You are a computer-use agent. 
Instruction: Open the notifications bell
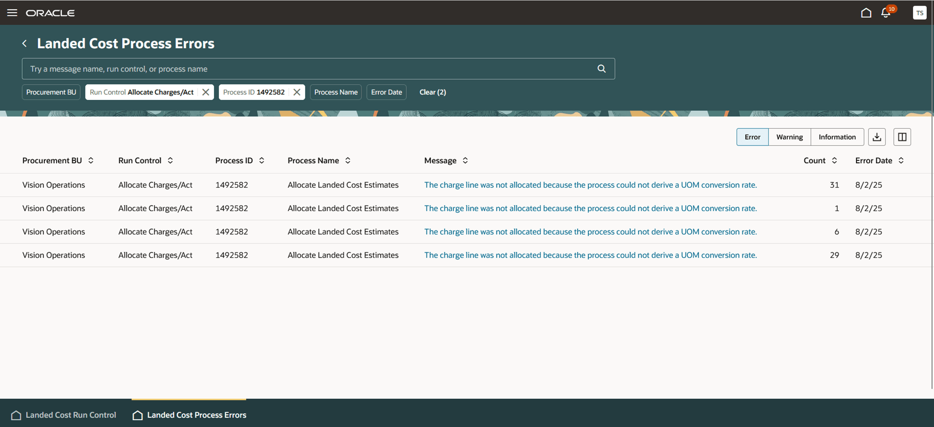click(886, 13)
